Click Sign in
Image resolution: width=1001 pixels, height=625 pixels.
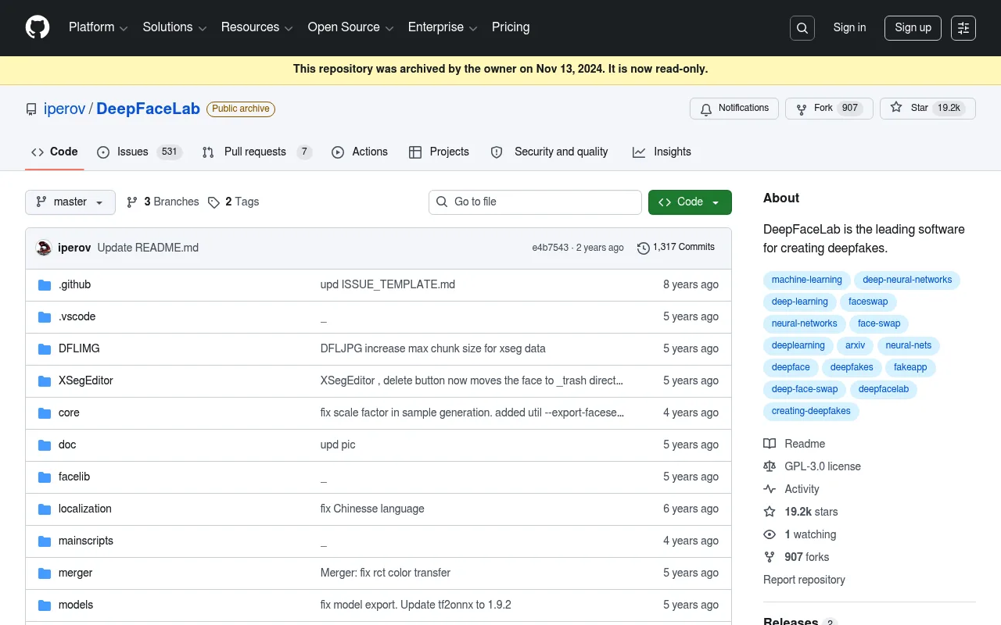pos(849,27)
